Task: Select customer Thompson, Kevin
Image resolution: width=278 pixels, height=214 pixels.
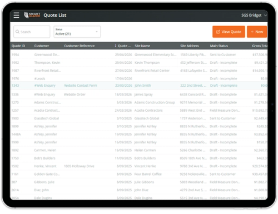Action: (x=47, y=63)
